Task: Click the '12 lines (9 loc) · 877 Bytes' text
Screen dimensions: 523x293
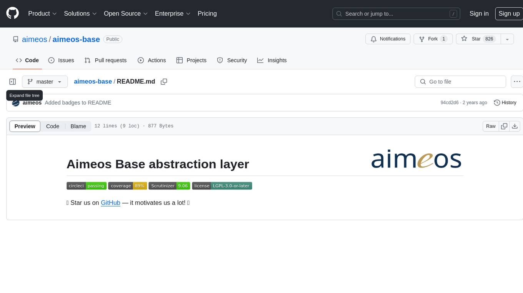Action: [x=134, y=126]
